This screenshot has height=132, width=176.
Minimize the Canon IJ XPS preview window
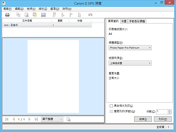[x=156, y=3]
